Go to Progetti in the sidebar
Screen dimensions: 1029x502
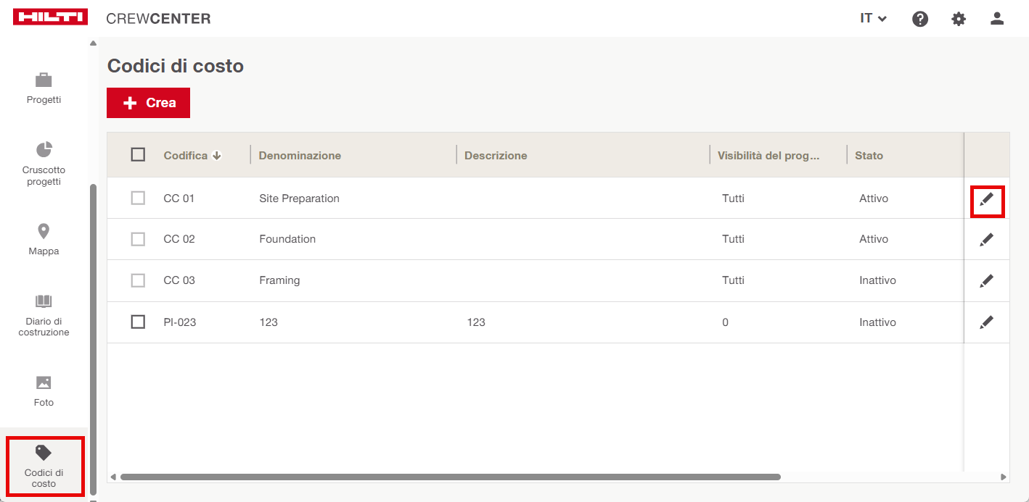[x=44, y=88]
